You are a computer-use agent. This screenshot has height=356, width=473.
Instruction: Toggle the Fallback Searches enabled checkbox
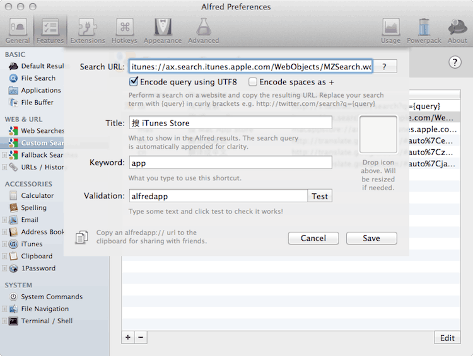coord(4,155)
